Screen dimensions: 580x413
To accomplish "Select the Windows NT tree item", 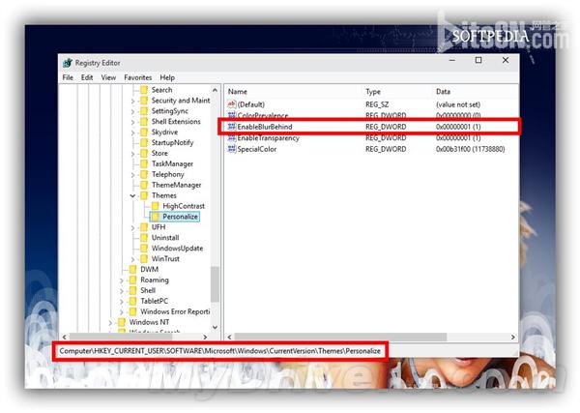I will (x=149, y=322).
